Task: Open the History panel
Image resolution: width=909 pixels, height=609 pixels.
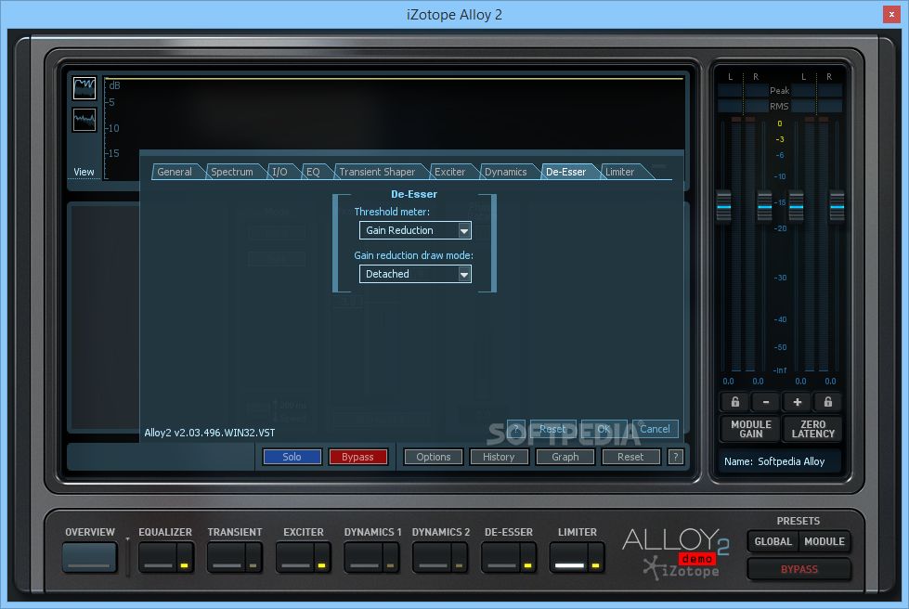Action: tap(499, 457)
